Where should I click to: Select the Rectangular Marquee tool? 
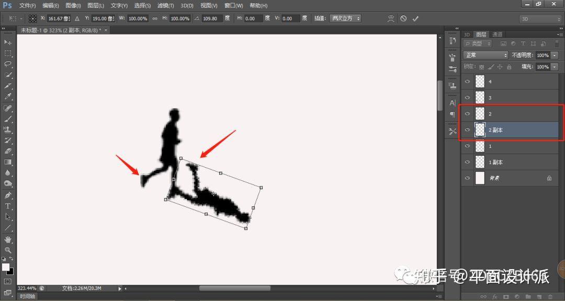tap(7, 53)
